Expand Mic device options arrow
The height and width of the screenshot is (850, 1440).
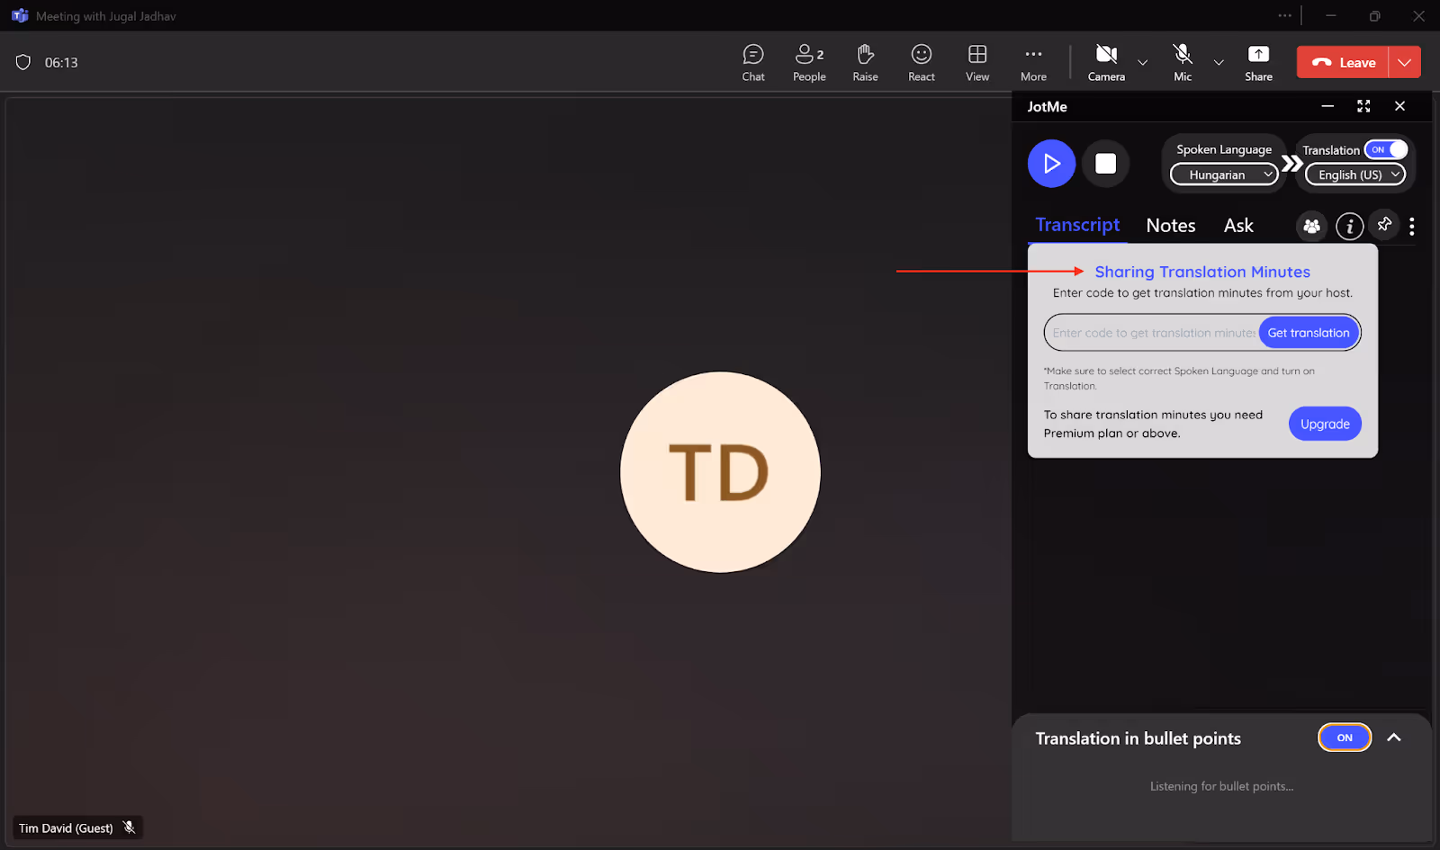[1219, 62]
